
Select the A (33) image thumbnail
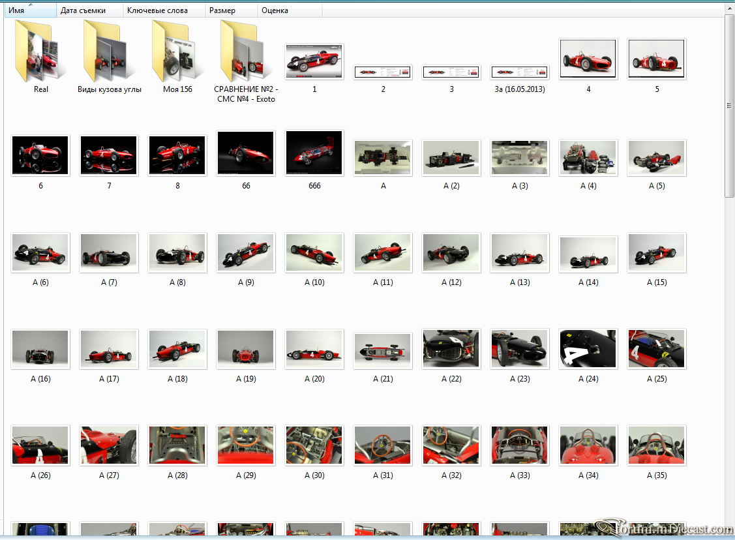point(519,445)
